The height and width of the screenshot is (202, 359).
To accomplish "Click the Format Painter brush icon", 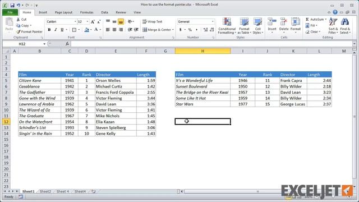I will [x=19, y=32].
